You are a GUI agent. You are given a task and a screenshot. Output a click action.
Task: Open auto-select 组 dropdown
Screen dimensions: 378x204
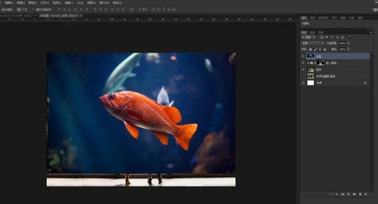[x=22, y=10]
